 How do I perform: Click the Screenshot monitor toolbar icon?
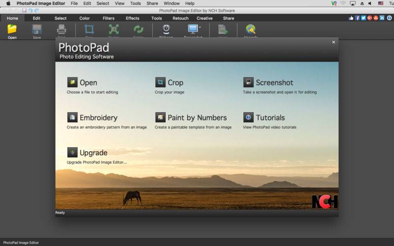[x=193, y=29]
